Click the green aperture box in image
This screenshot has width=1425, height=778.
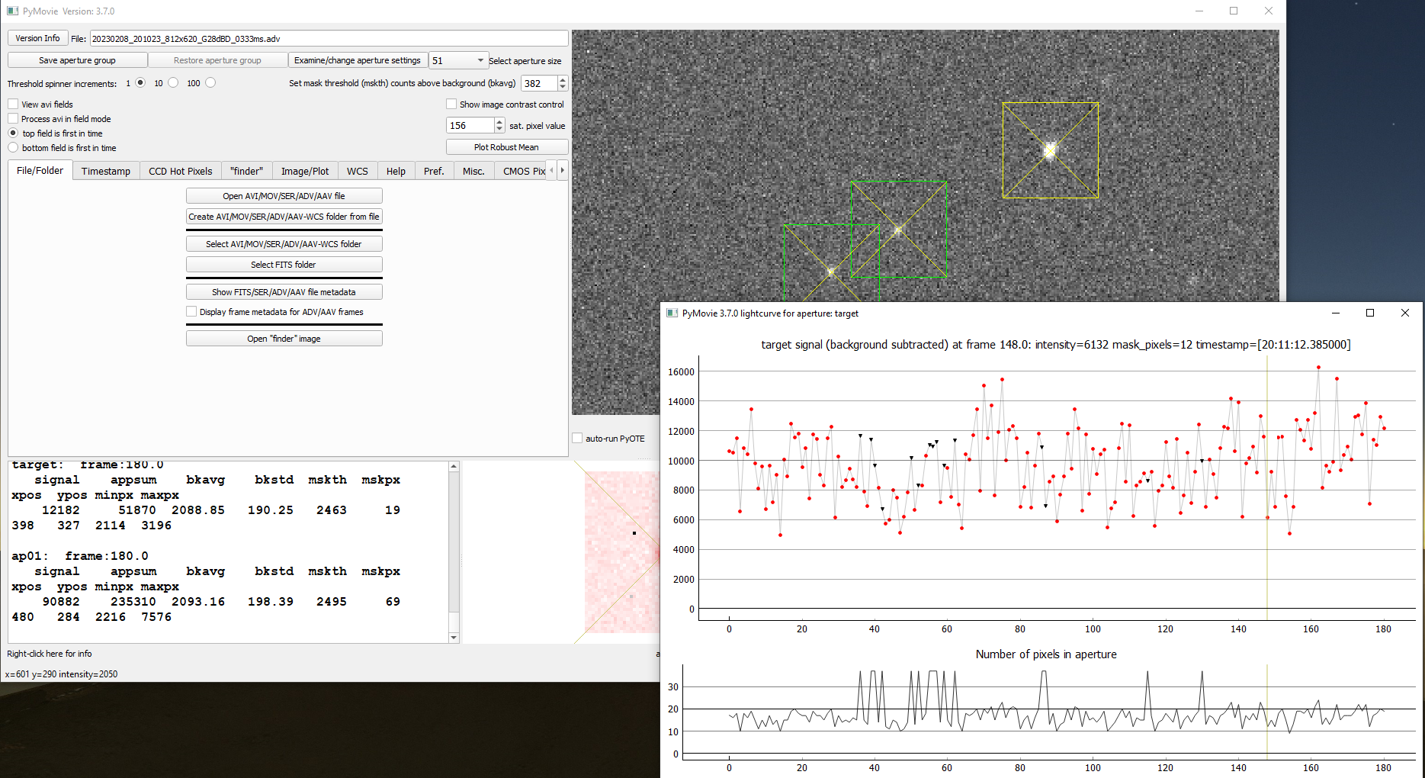831,262
